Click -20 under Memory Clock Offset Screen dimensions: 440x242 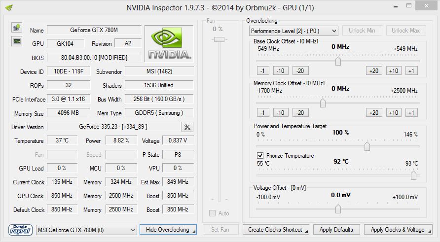click(x=300, y=112)
